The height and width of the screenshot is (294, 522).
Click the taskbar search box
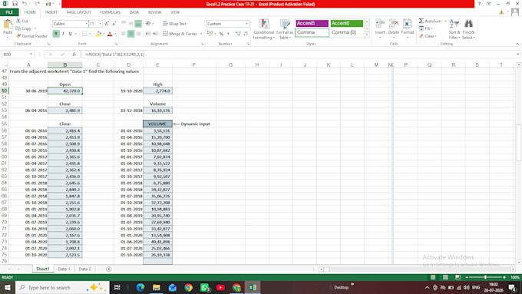62,287
